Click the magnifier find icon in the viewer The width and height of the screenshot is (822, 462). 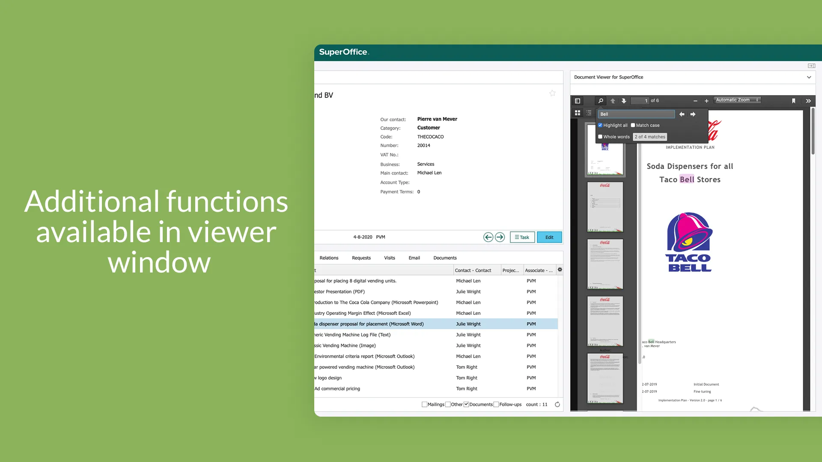pyautogui.click(x=601, y=101)
